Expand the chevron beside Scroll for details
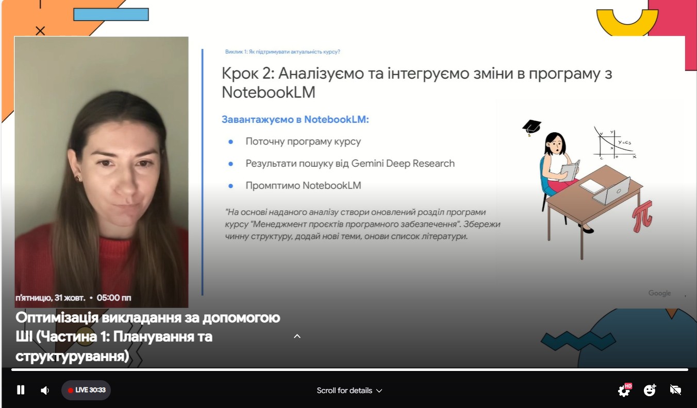Screen dimensions: 697x408 (x=379, y=391)
